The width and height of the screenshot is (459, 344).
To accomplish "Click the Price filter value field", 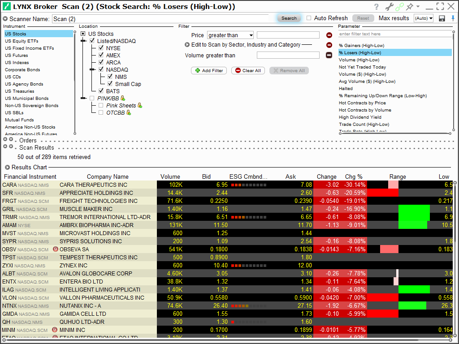I will click(x=288, y=35).
